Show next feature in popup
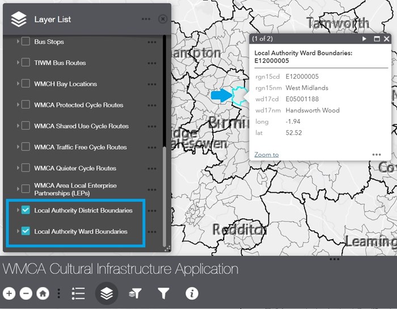This screenshot has width=397, height=309. point(365,39)
